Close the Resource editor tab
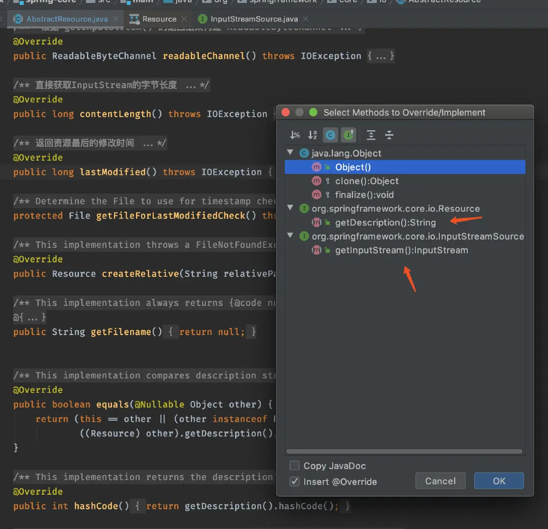 point(184,19)
